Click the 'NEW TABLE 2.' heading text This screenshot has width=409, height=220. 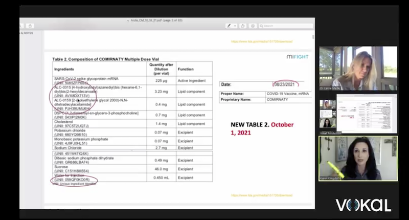point(250,125)
